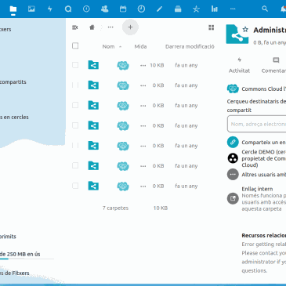Screen dimensions: 286x286
Task: Sort by Darrera modificació column
Action: [x=190, y=46]
